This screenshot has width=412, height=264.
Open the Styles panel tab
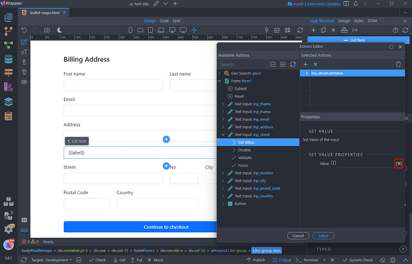click(359, 21)
